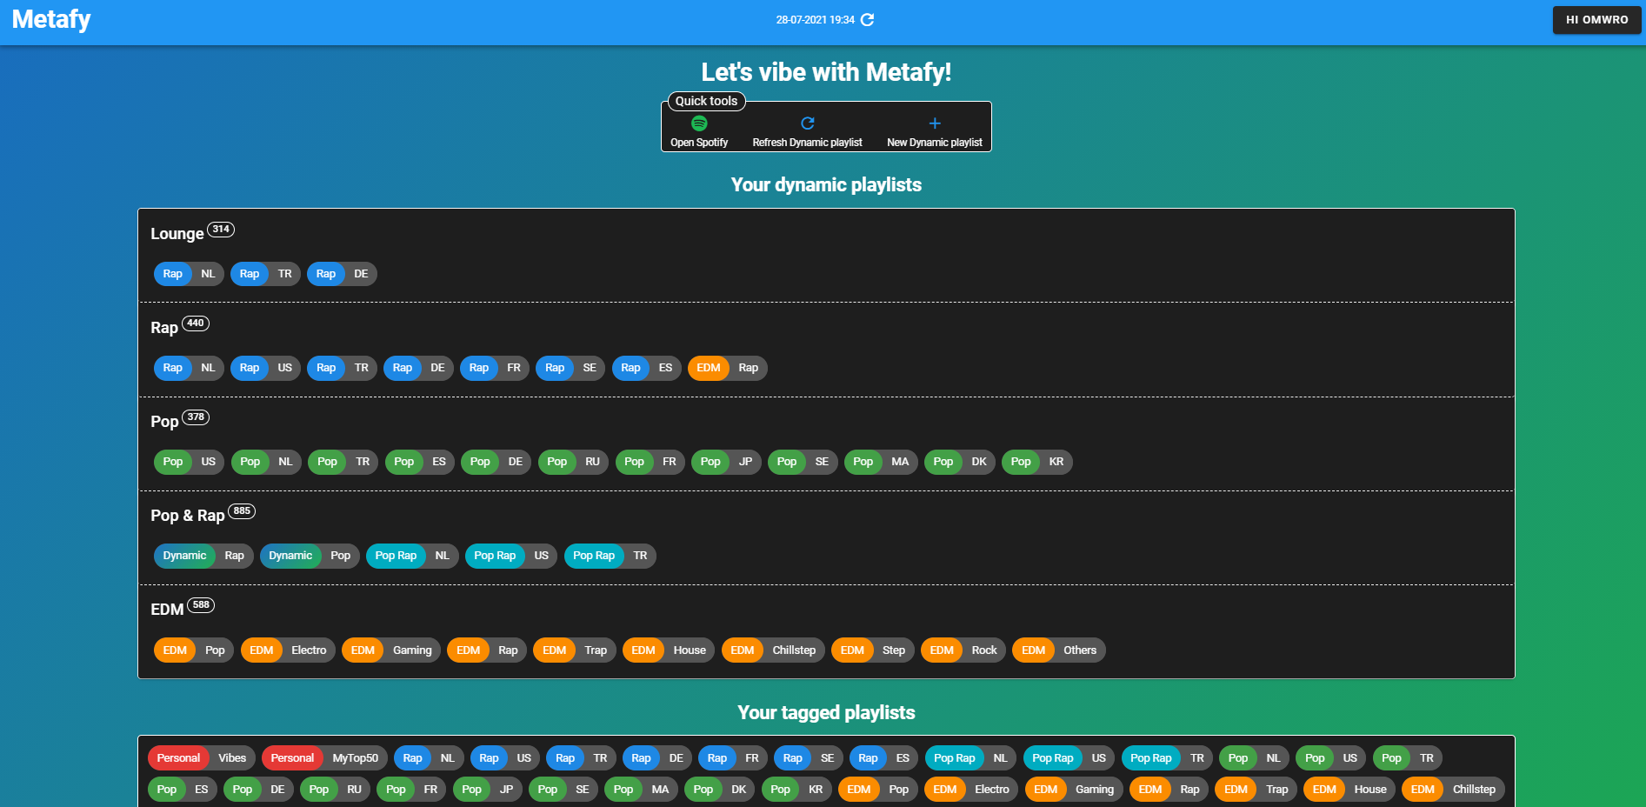Select the Dynamic Rap tag
The height and width of the screenshot is (807, 1646).
(x=203, y=556)
